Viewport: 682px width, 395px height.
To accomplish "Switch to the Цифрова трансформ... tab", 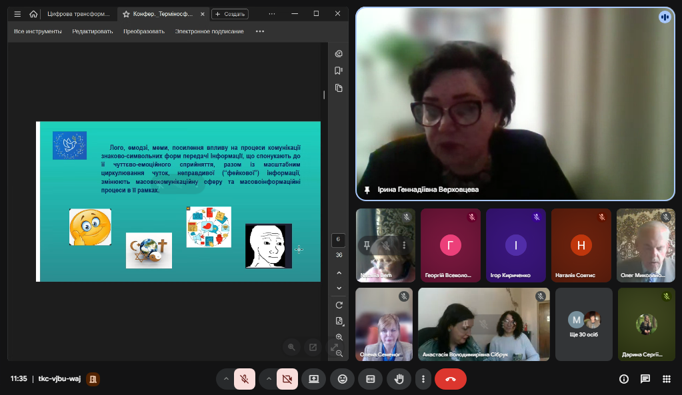I will click(79, 14).
